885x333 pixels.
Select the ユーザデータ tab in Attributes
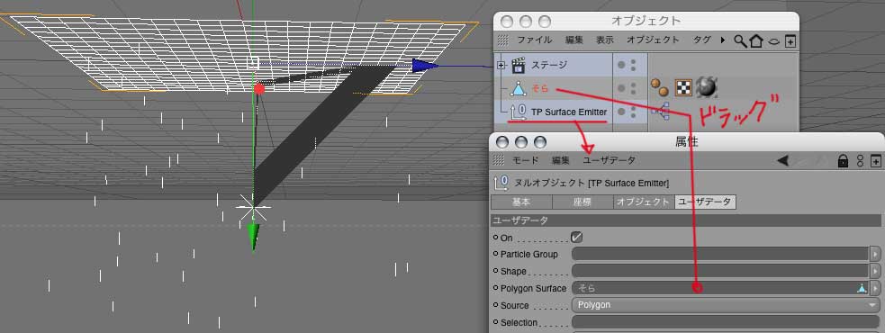(x=706, y=202)
